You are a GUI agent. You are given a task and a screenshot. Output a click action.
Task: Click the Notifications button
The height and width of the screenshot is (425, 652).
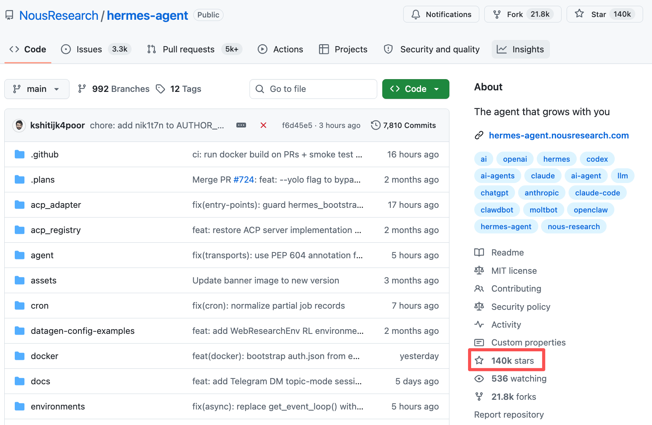[x=441, y=14]
